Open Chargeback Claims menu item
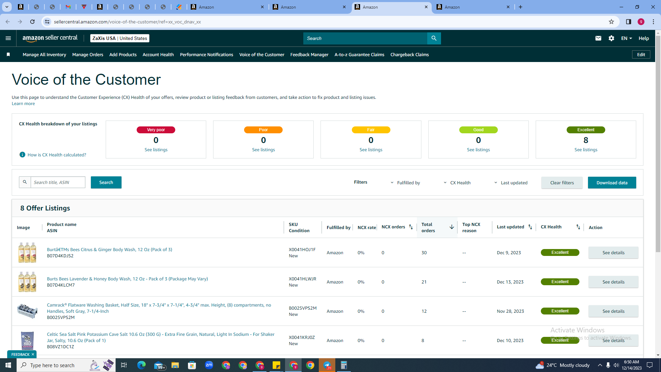 [409, 54]
